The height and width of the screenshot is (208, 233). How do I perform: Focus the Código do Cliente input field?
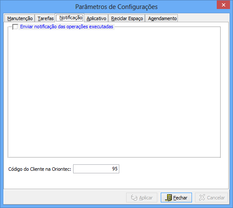coord(96,169)
